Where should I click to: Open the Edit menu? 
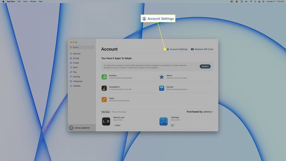pyautogui.click(x=19, y=1)
